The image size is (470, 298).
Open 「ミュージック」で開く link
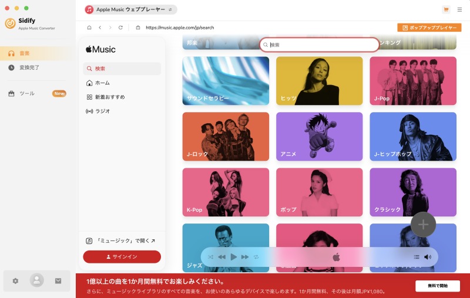point(120,241)
